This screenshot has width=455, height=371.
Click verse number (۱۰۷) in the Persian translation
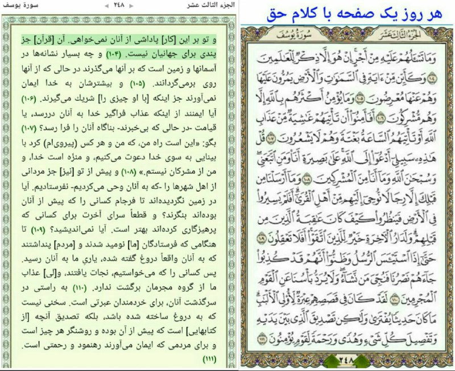[x=28, y=128]
